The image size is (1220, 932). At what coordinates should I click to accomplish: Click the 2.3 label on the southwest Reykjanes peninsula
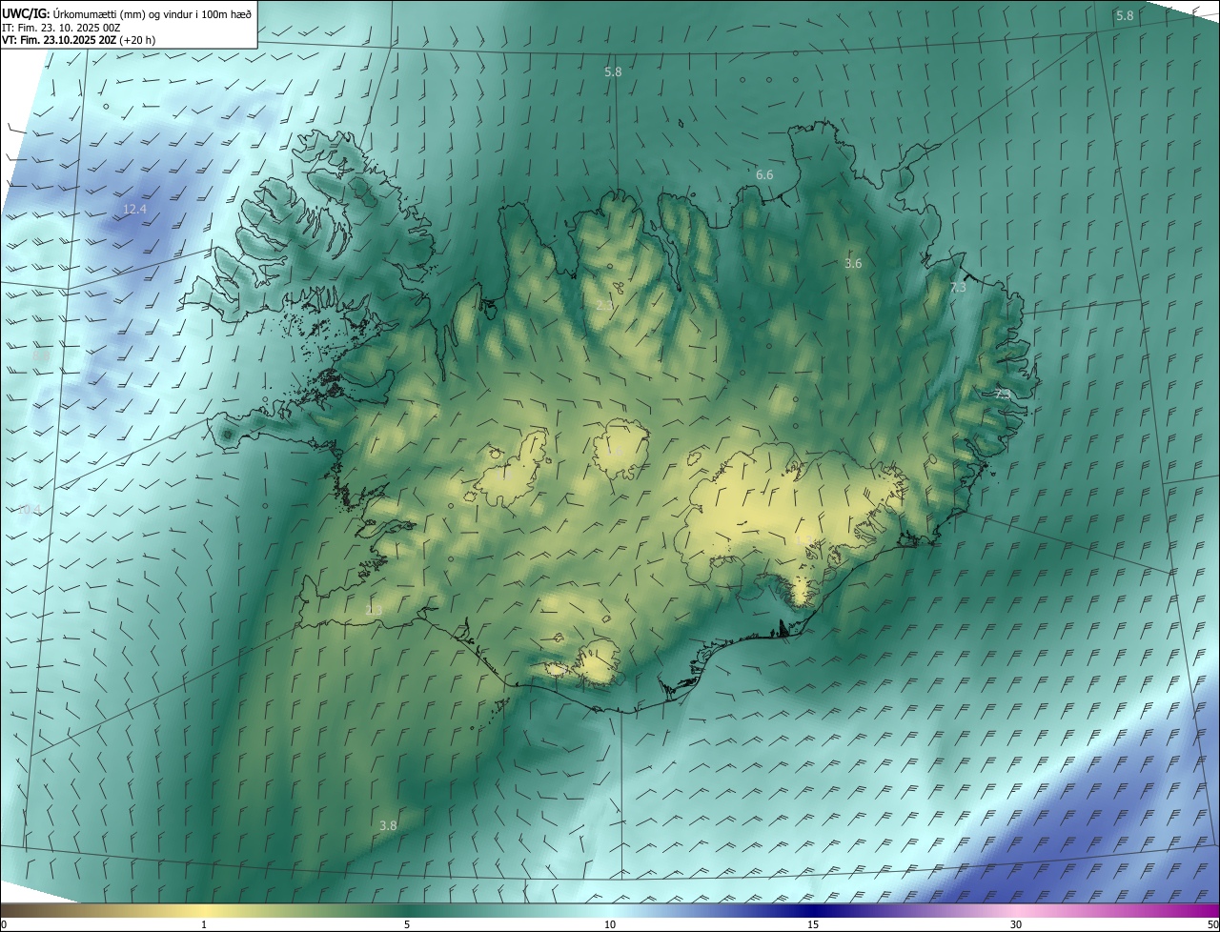point(374,610)
